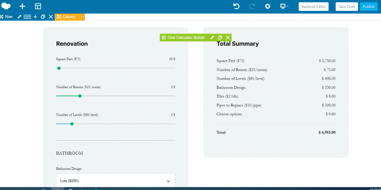Remove the Row with the X icon

click(x=51, y=17)
